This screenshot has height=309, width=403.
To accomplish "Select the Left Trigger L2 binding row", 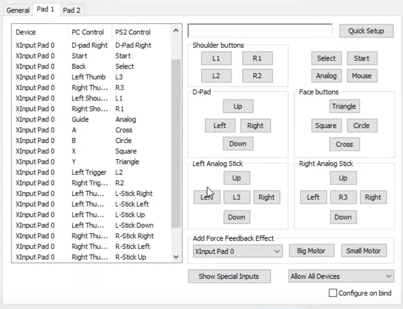I will 92,172.
